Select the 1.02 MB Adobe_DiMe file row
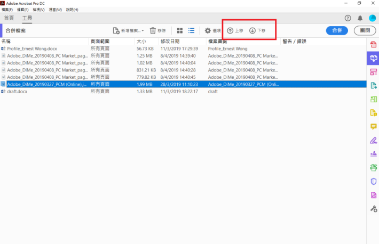379x244 pixels. (x=183, y=63)
